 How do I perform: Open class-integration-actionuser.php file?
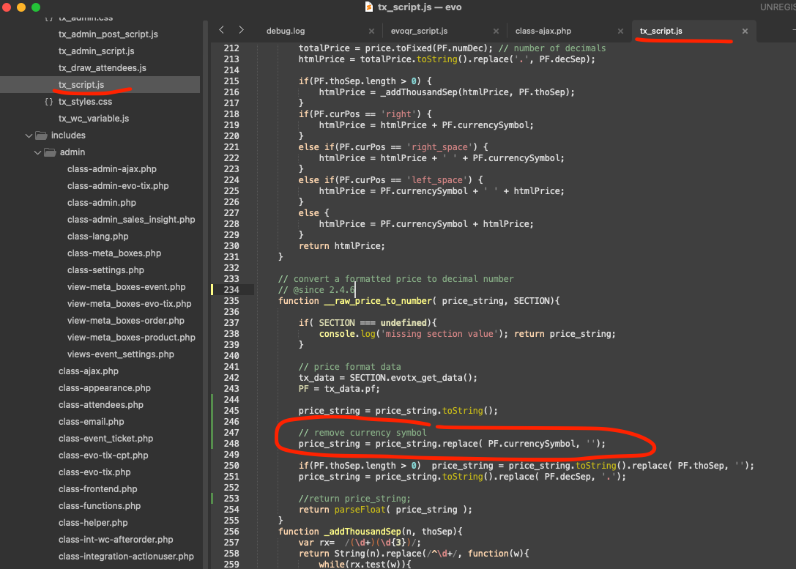tap(126, 556)
